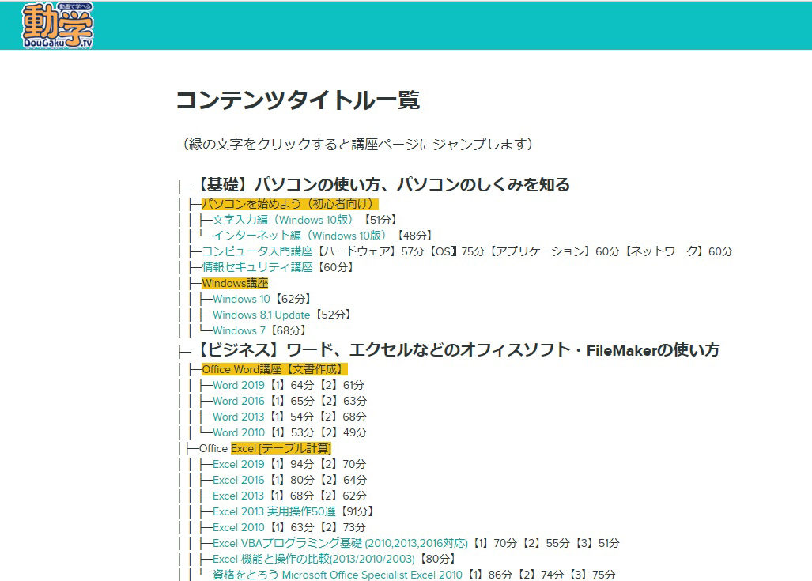Open the Word 2010 course link
The width and height of the screenshot is (812, 581).
(x=238, y=433)
